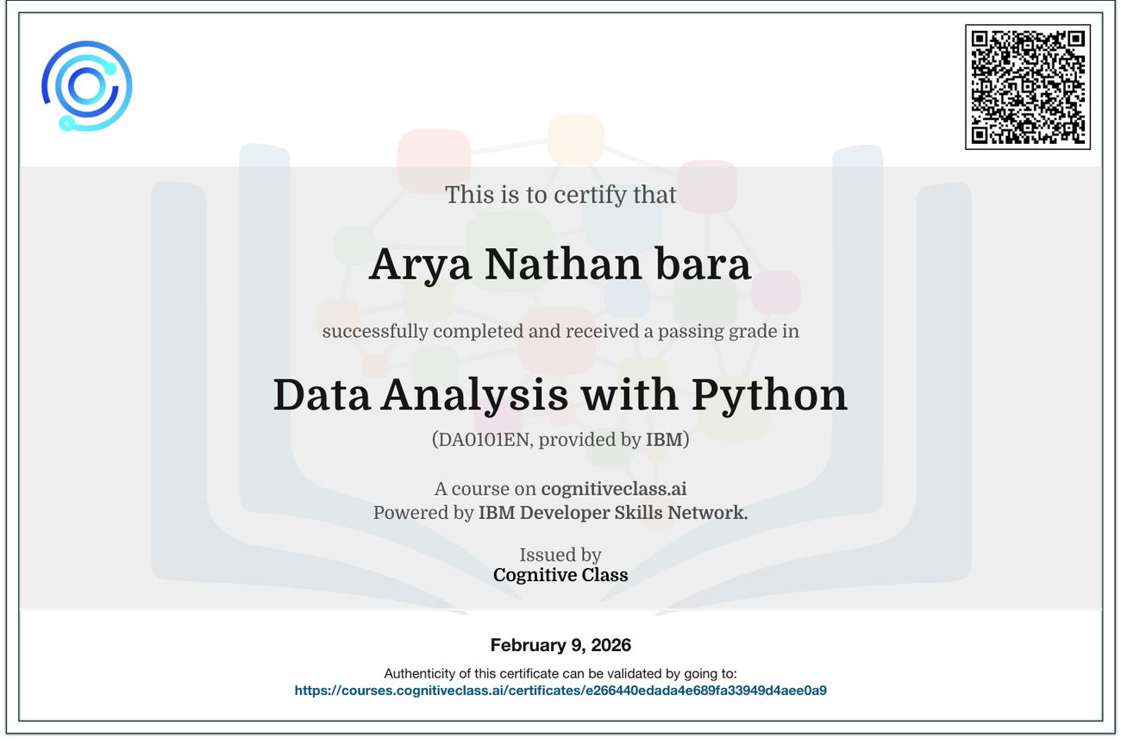Open the certificate validation URL link
1121x738 pixels.
click(x=560, y=691)
